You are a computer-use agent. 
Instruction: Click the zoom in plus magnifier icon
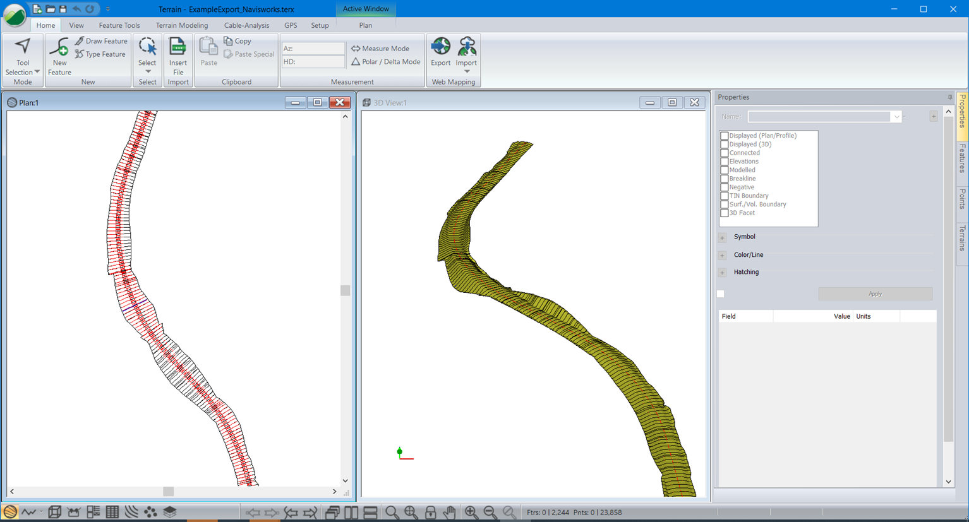[471, 513]
